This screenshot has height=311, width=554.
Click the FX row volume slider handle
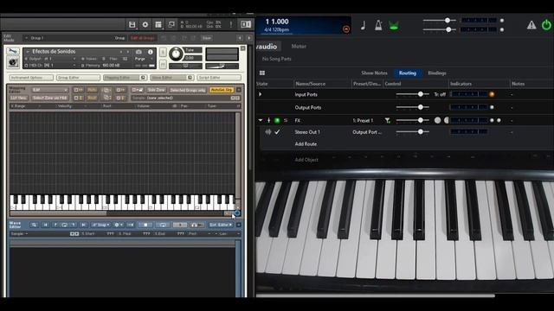coord(421,120)
